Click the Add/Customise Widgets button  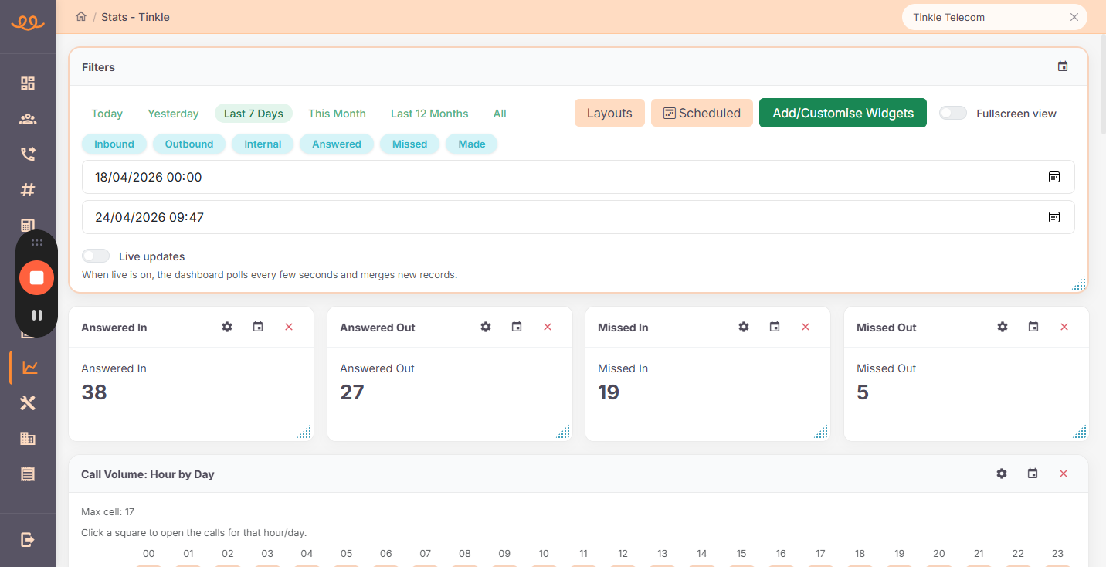[x=843, y=113]
